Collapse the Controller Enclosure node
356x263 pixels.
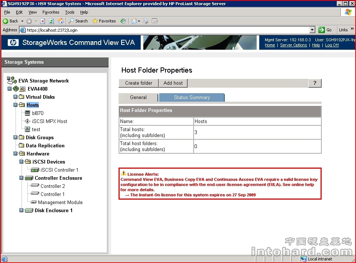[21, 178]
